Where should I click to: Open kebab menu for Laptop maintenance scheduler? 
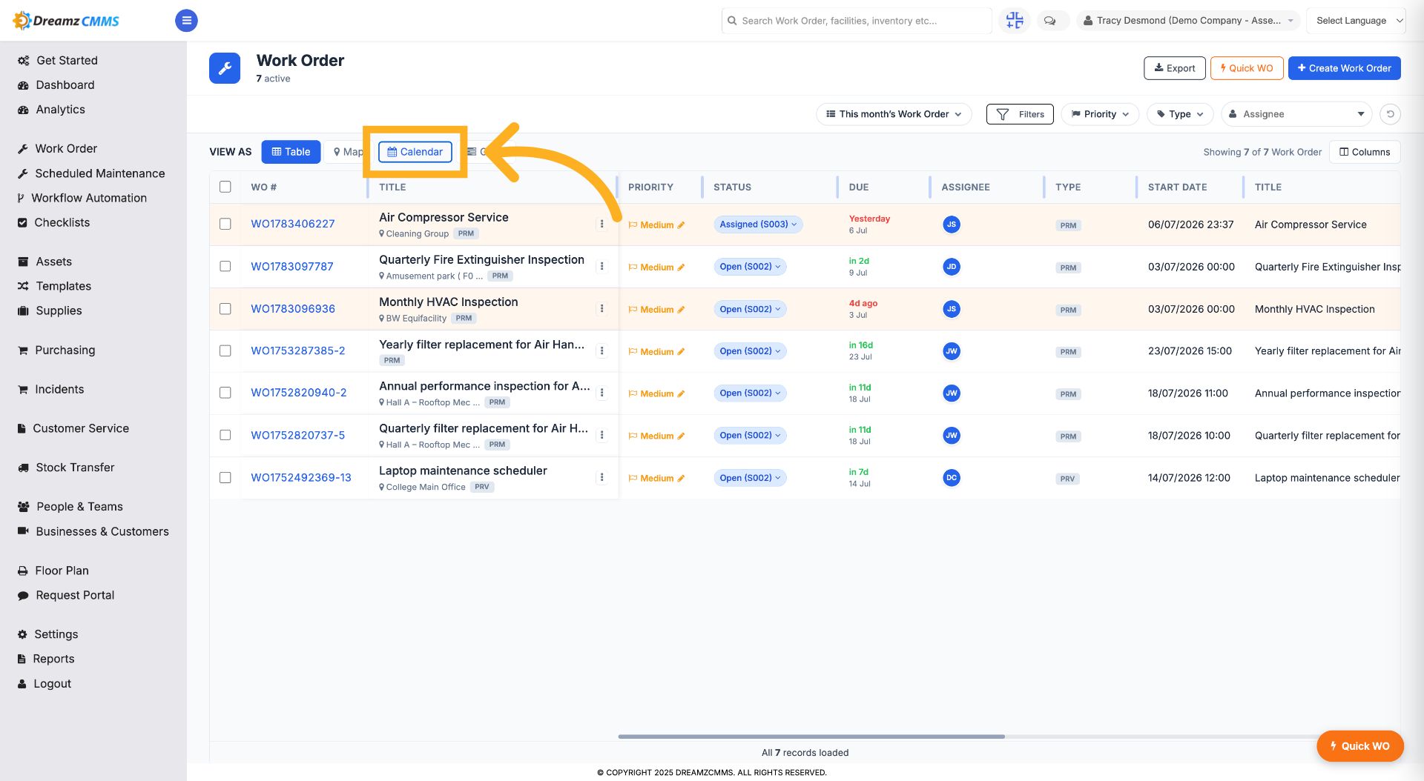click(601, 477)
